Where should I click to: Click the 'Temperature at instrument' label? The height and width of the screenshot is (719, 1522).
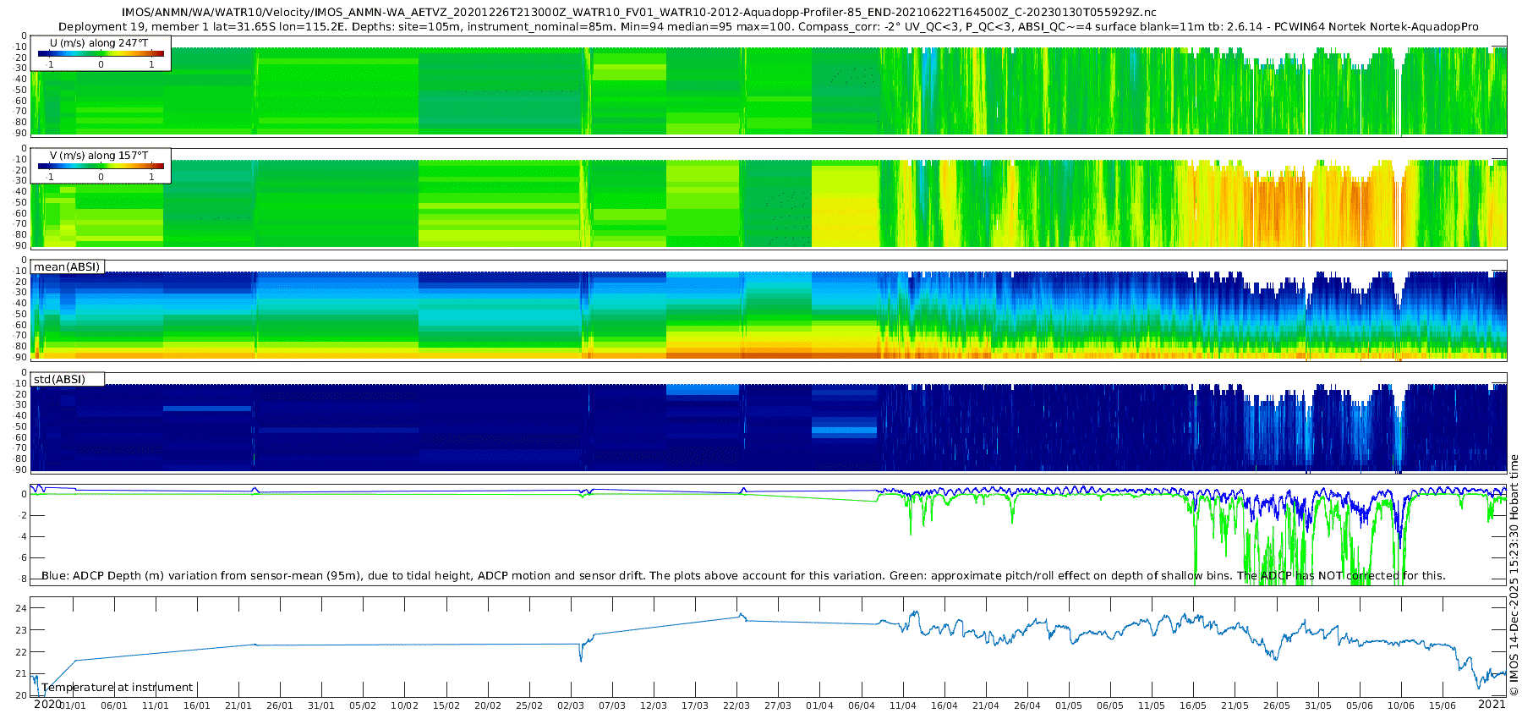(118, 687)
